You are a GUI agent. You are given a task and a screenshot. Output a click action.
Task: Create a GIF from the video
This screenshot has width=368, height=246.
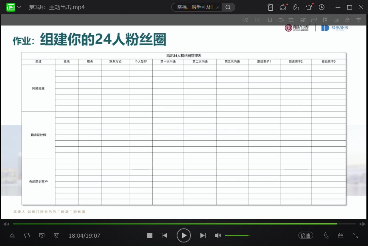pyautogui.click(x=303, y=20)
